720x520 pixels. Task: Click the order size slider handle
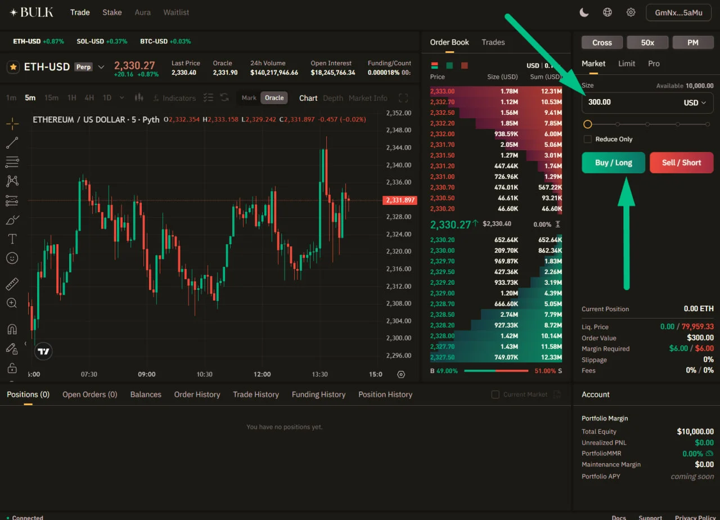point(588,124)
